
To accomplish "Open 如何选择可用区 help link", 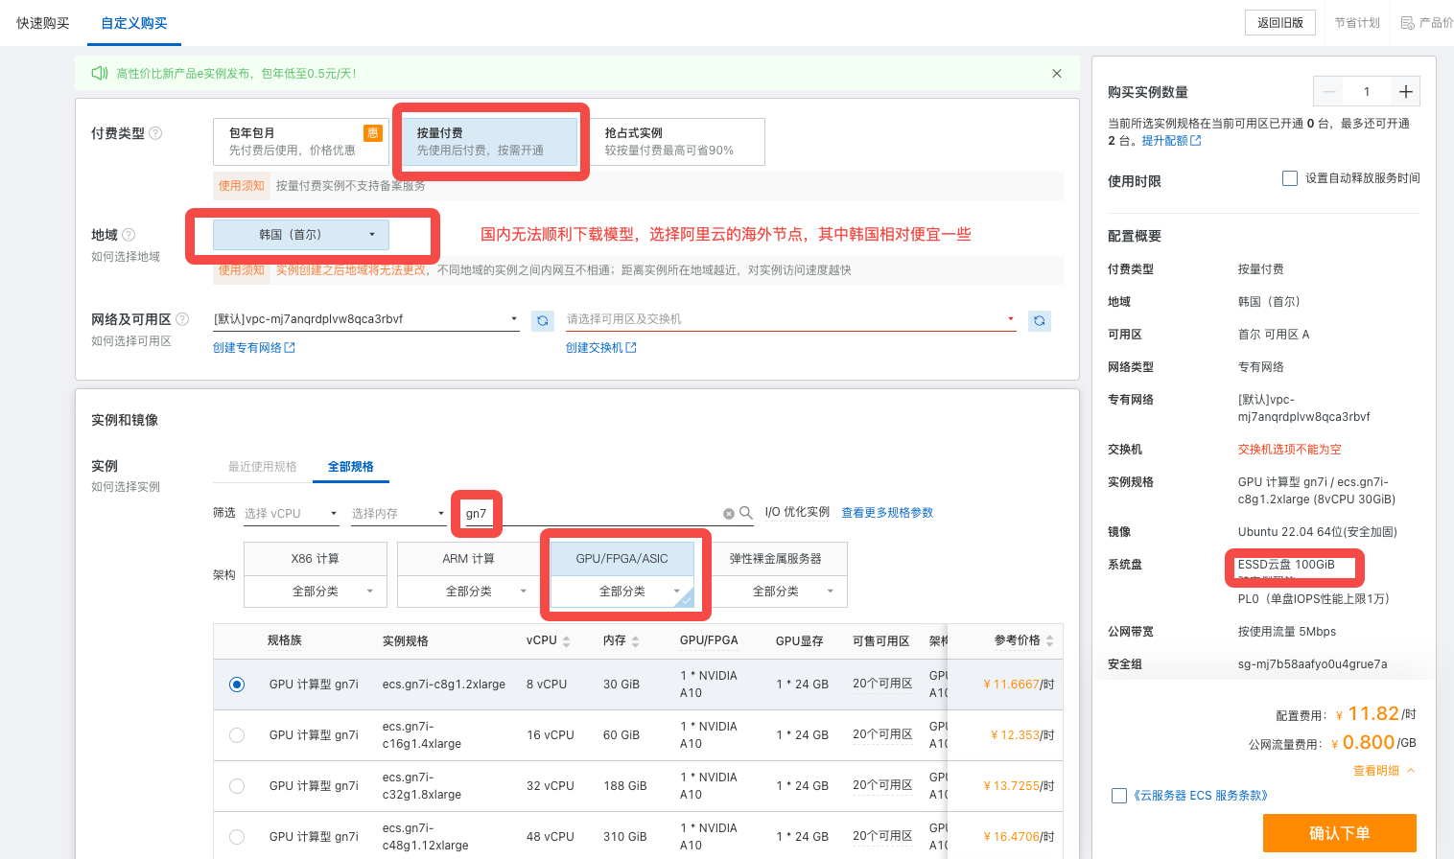I will [131, 341].
